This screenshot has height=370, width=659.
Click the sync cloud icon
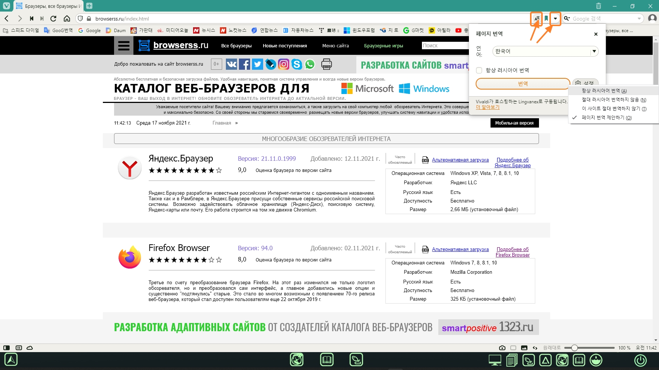click(x=30, y=348)
